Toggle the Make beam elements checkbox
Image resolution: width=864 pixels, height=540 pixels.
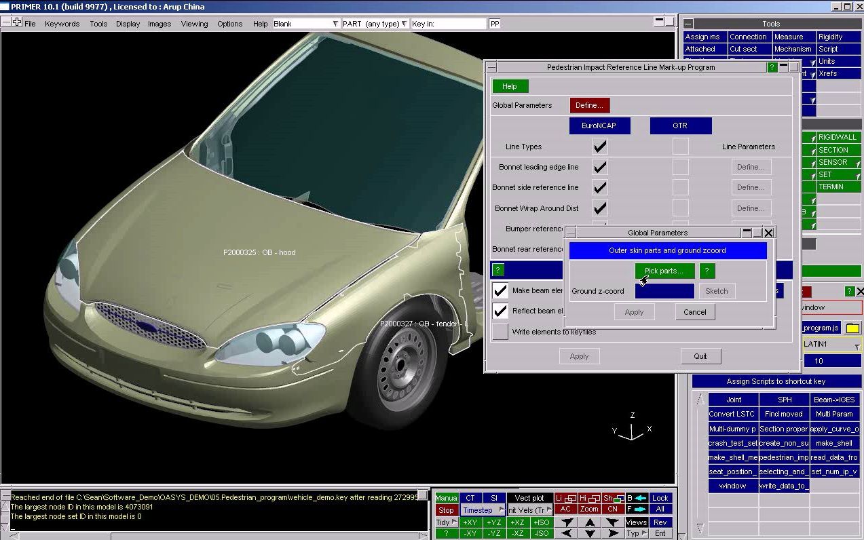pos(500,290)
